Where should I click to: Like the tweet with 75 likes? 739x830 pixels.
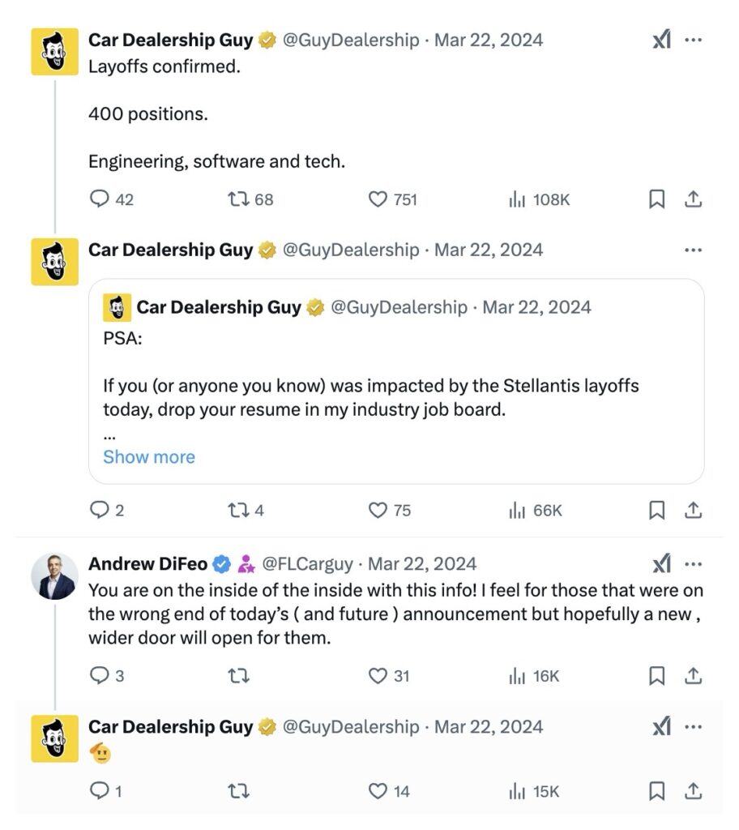pyautogui.click(x=378, y=511)
